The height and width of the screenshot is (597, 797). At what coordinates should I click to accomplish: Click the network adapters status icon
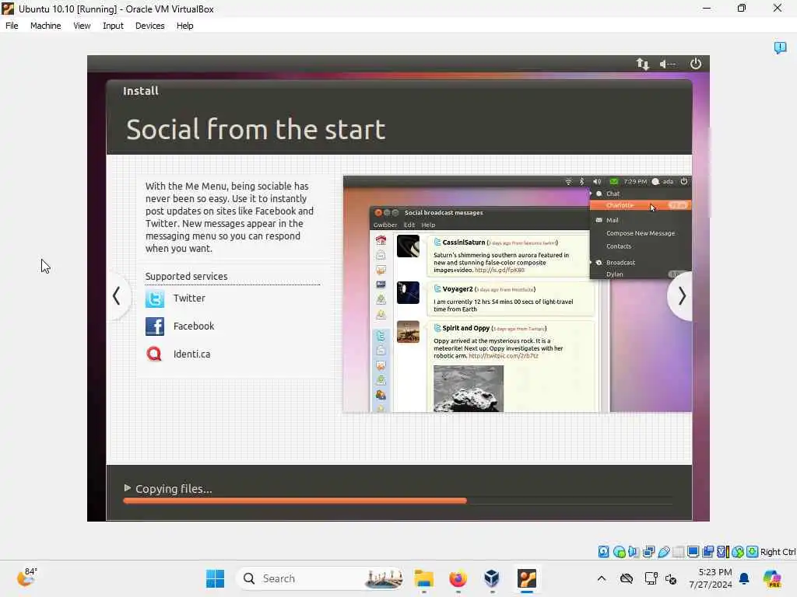pyautogui.click(x=648, y=552)
